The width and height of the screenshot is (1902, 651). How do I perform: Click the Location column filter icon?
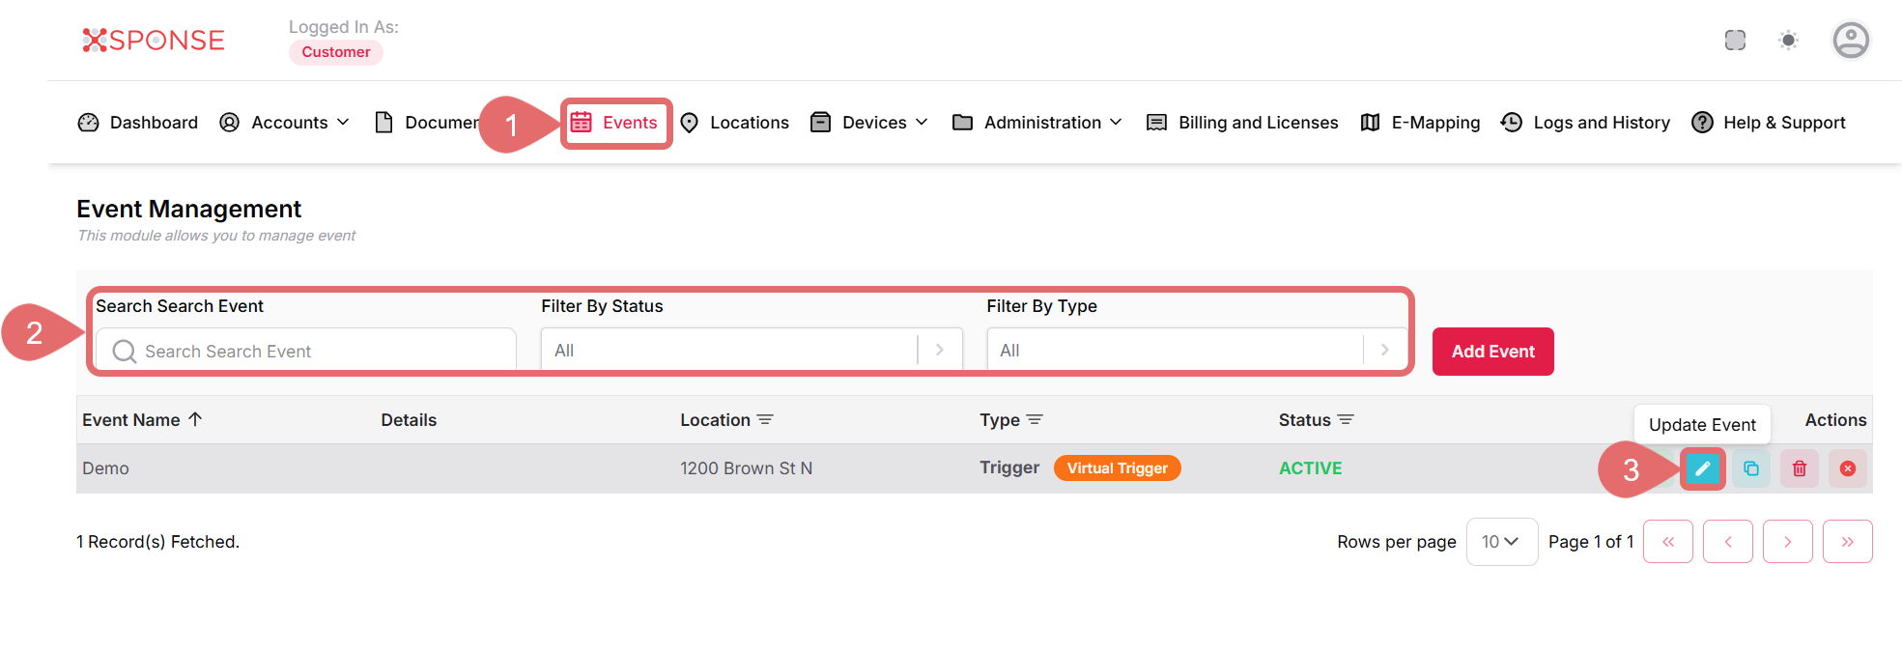pyautogui.click(x=765, y=420)
